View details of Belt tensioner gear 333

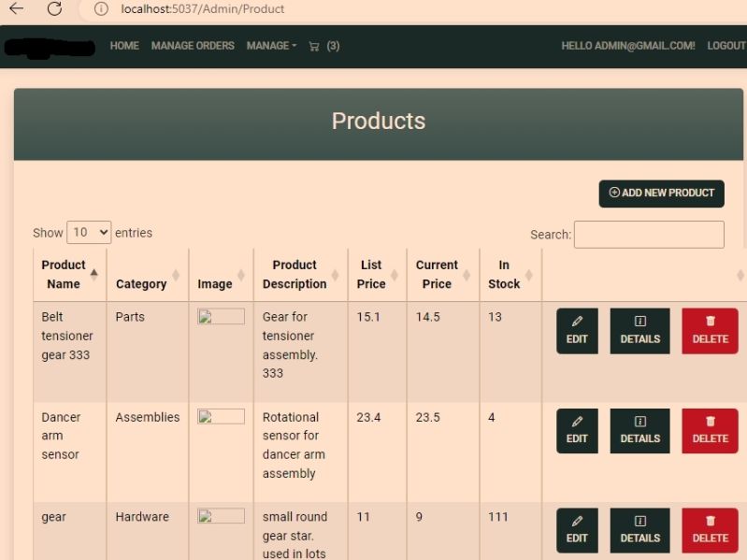click(639, 331)
